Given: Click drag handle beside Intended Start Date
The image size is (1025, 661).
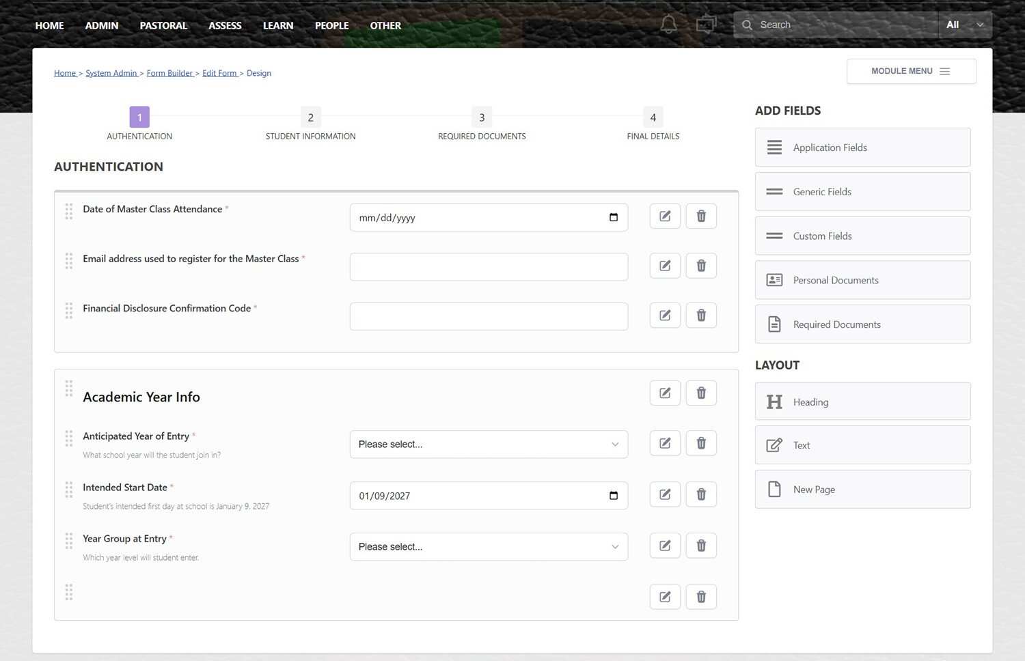Looking at the screenshot, I should tap(69, 490).
